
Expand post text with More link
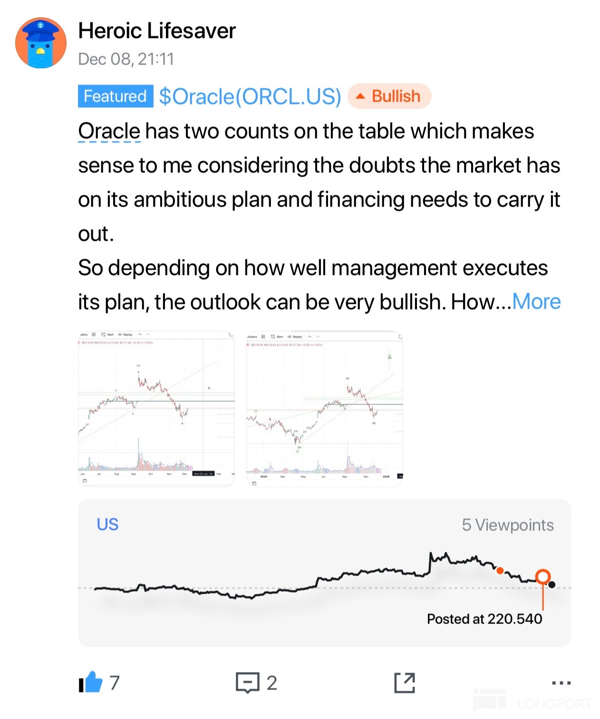click(536, 302)
